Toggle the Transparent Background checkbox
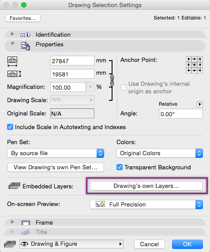The height and width of the screenshot is (252, 210). pyautogui.click(x=120, y=167)
